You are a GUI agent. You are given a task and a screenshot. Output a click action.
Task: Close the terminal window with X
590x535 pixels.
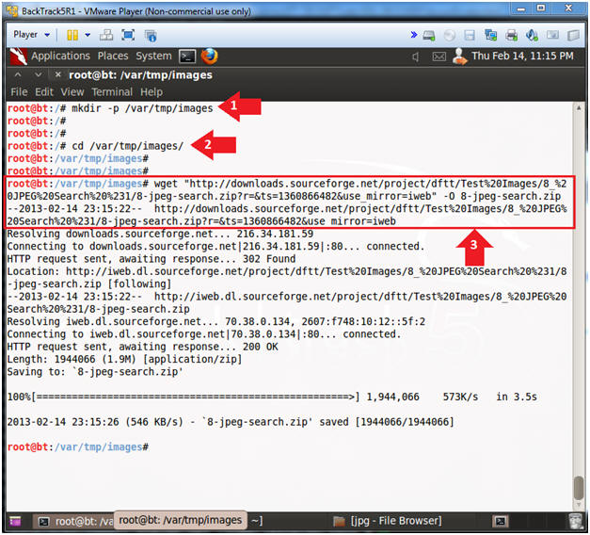tap(57, 74)
